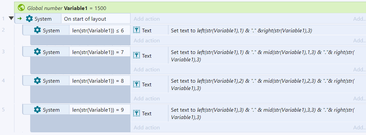366x135 pixels.
Task: Select the System gear icon in event 2
Action: pyautogui.click(x=37, y=30)
